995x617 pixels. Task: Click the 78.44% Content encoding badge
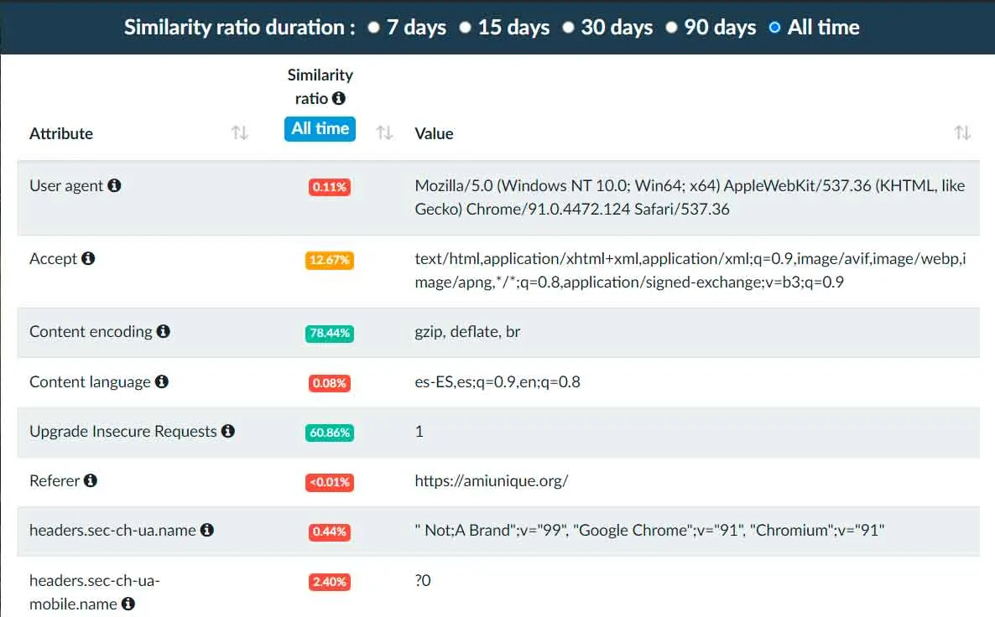[330, 333]
